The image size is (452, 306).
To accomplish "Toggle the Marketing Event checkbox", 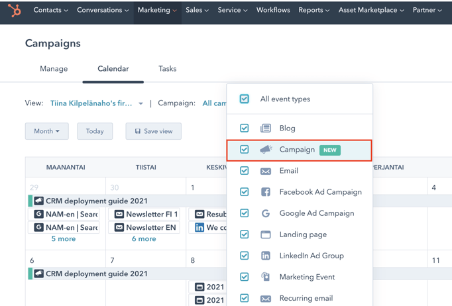I will pyautogui.click(x=244, y=277).
